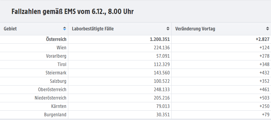Click sort arrows for Laborbestätigte Fälle

[x=168, y=29]
